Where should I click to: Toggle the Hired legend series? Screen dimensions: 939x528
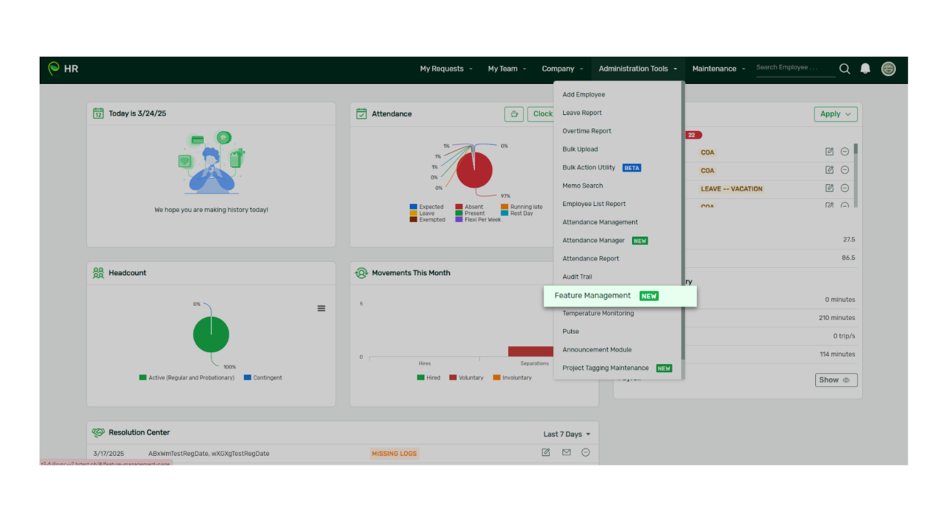click(x=429, y=377)
